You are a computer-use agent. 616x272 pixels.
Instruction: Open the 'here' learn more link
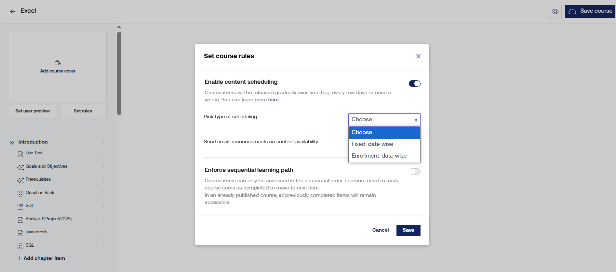click(273, 100)
